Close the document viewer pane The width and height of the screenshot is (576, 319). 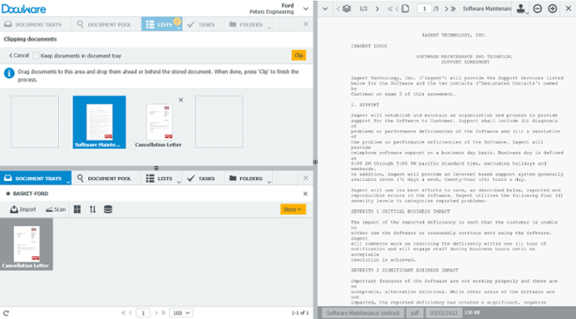pos(568,9)
